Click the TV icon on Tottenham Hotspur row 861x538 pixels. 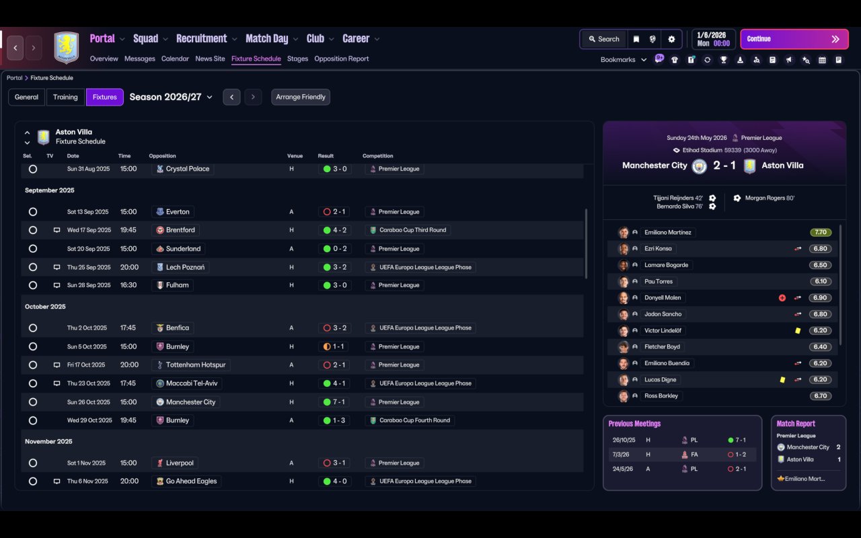click(x=57, y=365)
